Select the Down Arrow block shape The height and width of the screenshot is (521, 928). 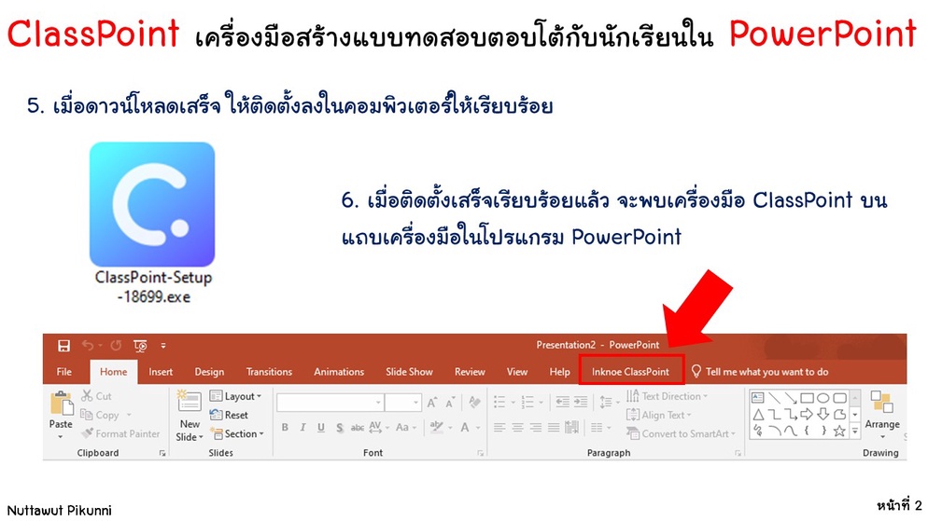[823, 415]
